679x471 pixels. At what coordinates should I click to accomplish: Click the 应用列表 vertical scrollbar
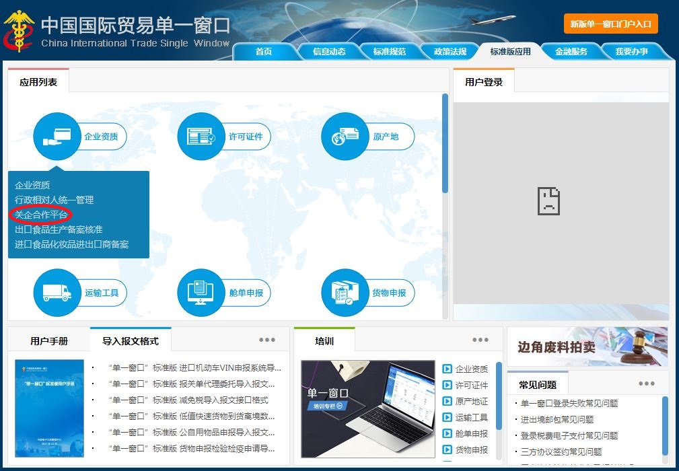pyautogui.click(x=445, y=144)
